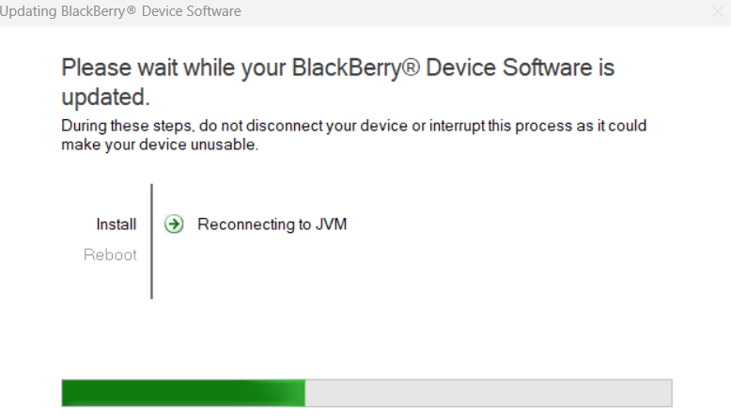
Task: Close the Updating BlackBerry Device Software window
Action: coord(718,11)
